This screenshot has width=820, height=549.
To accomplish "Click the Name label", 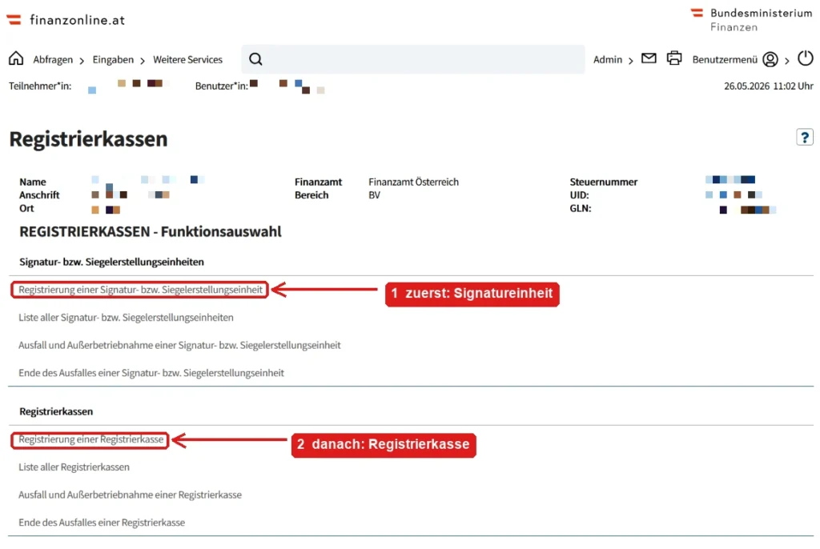I will (x=32, y=182).
